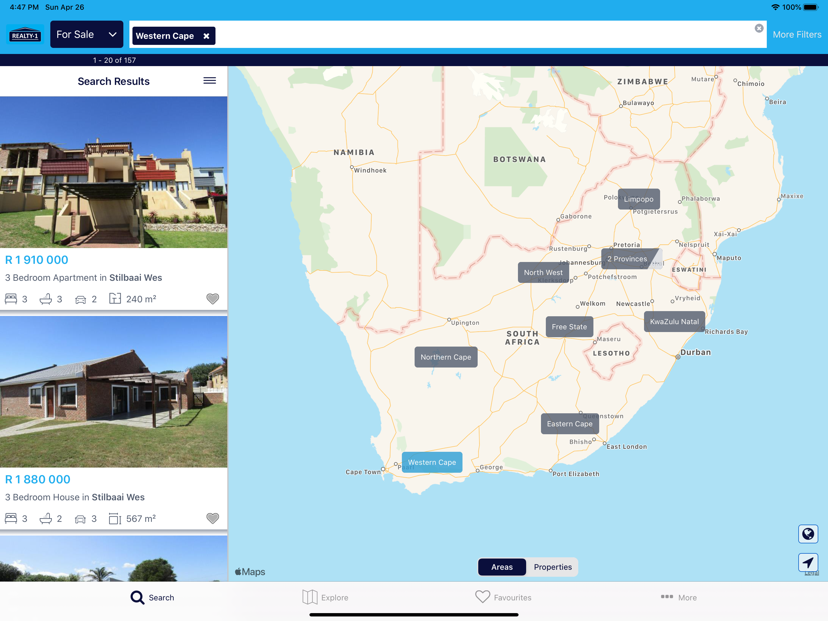Screen dimensions: 828x621
Task: Tap the Realty-1 logo icon
Action: (x=25, y=35)
